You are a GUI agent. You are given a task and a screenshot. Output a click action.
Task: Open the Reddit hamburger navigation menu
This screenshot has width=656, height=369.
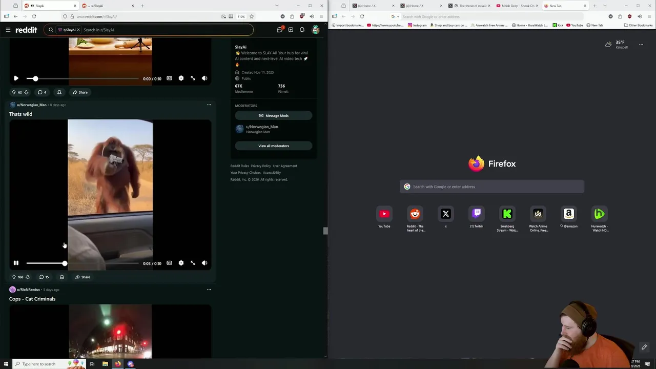click(x=8, y=30)
